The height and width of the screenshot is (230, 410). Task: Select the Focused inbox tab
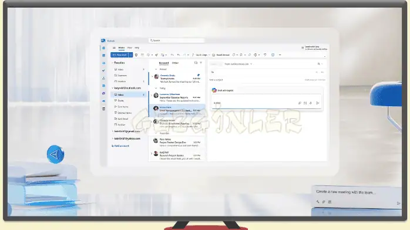164,63
